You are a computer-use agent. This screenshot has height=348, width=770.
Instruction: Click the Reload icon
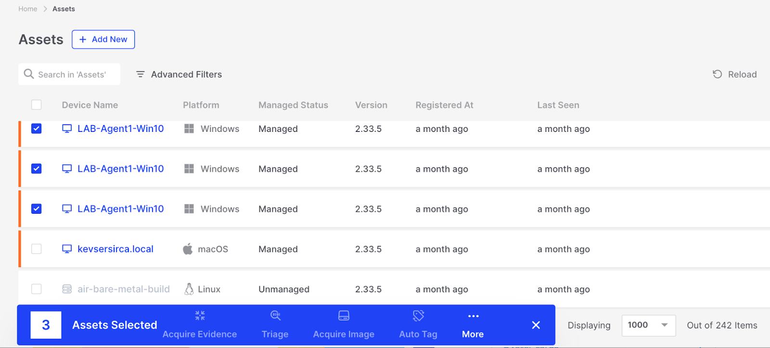717,74
